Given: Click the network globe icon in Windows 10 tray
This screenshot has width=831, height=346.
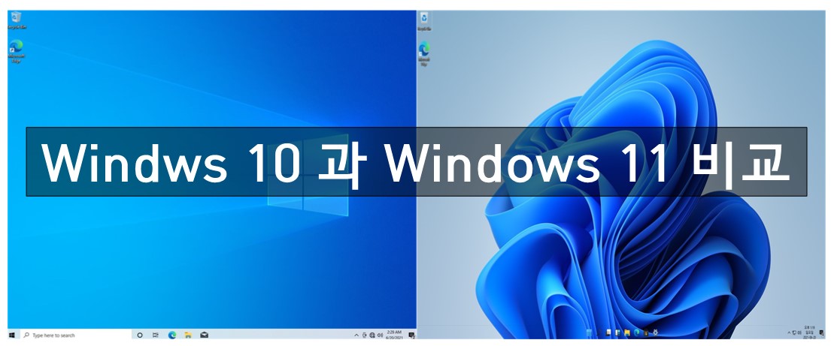Looking at the screenshot, I should (372, 335).
